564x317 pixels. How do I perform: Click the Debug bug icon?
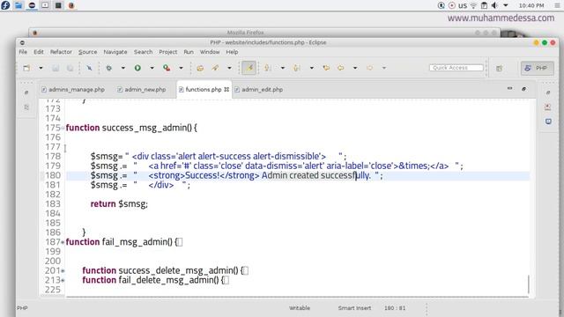(x=108, y=68)
